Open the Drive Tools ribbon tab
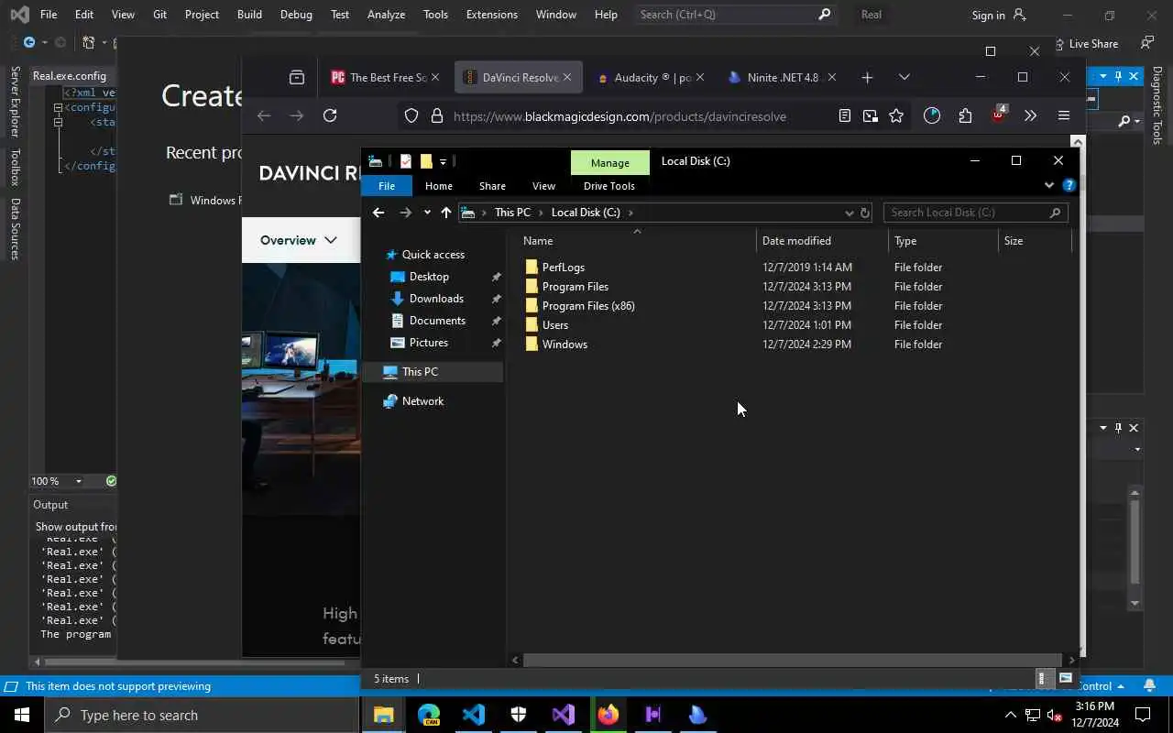Viewport: 1173px width, 733px height. point(609,186)
